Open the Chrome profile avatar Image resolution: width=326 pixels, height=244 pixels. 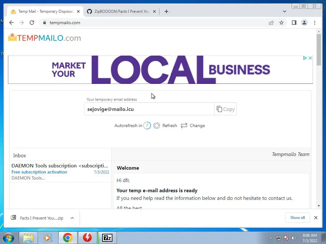(x=304, y=23)
